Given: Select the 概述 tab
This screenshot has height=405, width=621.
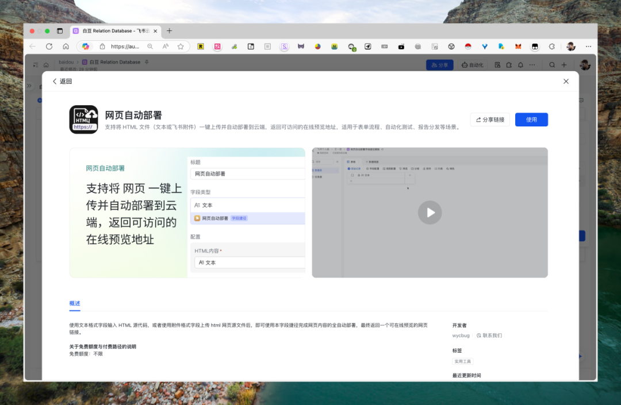Looking at the screenshot, I should tap(74, 303).
